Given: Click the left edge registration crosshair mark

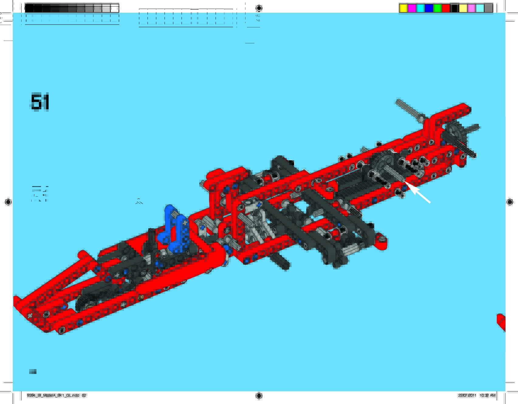Looking at the screenshot, I should pos(8,202).
